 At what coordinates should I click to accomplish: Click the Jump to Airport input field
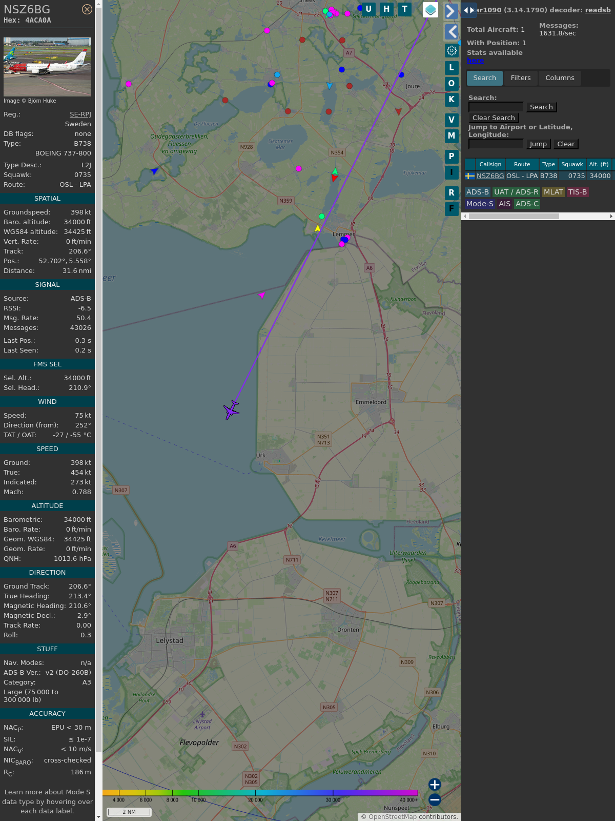point(496,144)
